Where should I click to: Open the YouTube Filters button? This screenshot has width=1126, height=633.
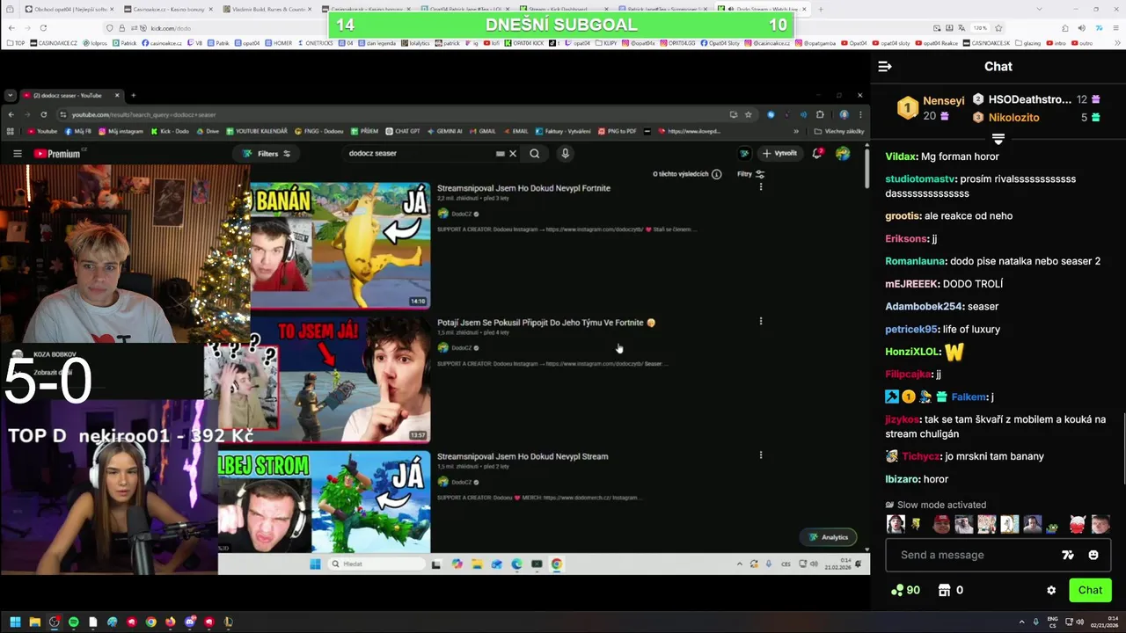click(267, 153)
